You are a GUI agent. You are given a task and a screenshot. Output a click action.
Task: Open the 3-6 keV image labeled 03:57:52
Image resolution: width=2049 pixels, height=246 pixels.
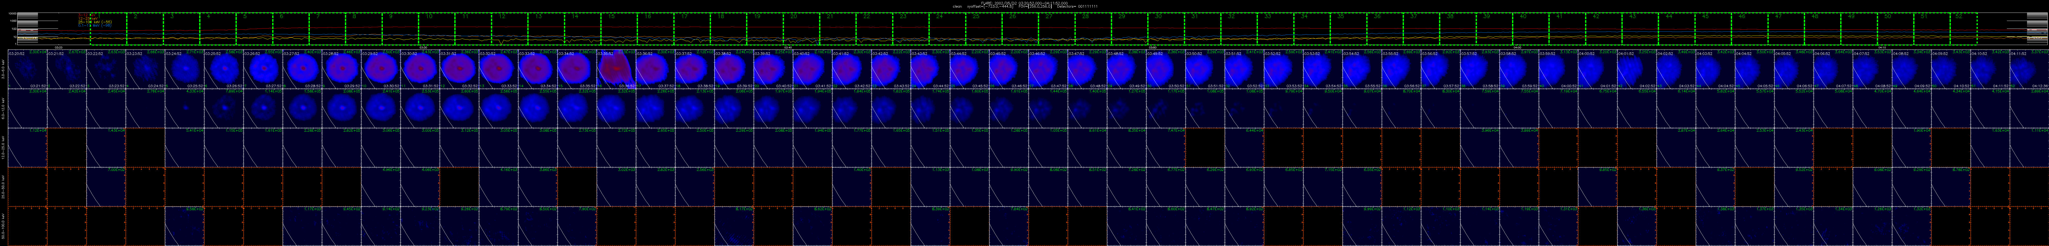click(1480, 69)
